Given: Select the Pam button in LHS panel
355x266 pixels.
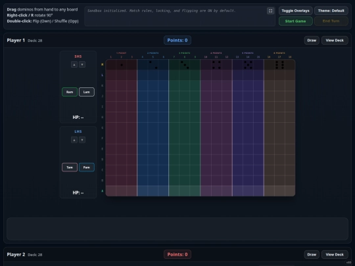Looking at the screenshot, I should pyautogui.click(x=87, y=167).
